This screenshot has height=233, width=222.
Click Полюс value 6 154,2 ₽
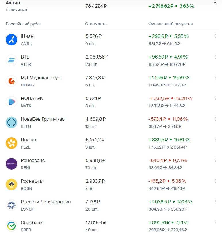click(x=95, y=140)
